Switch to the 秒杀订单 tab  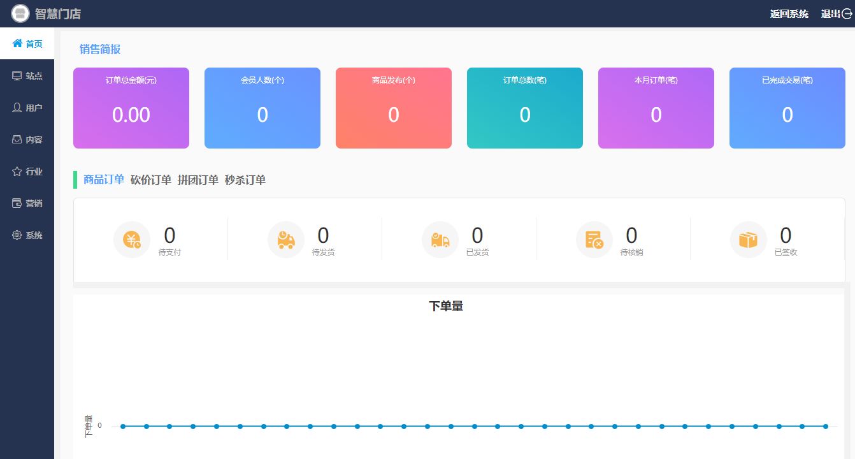click(x=245, y=180)
